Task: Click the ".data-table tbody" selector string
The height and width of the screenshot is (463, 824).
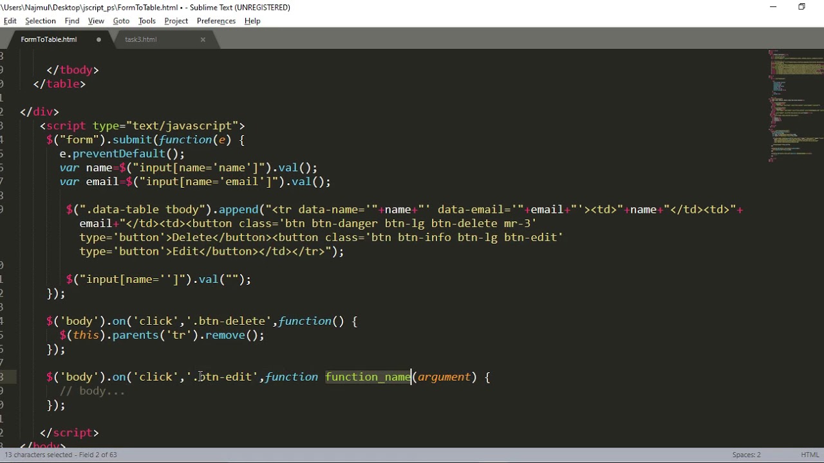Action: pos(145,210)
